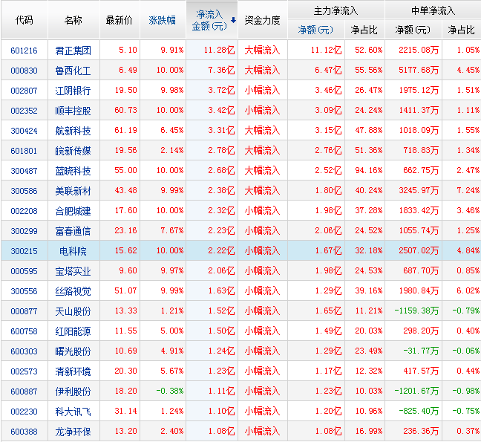
Task: Open stock name 曙光股份
Action: (73, 351)
